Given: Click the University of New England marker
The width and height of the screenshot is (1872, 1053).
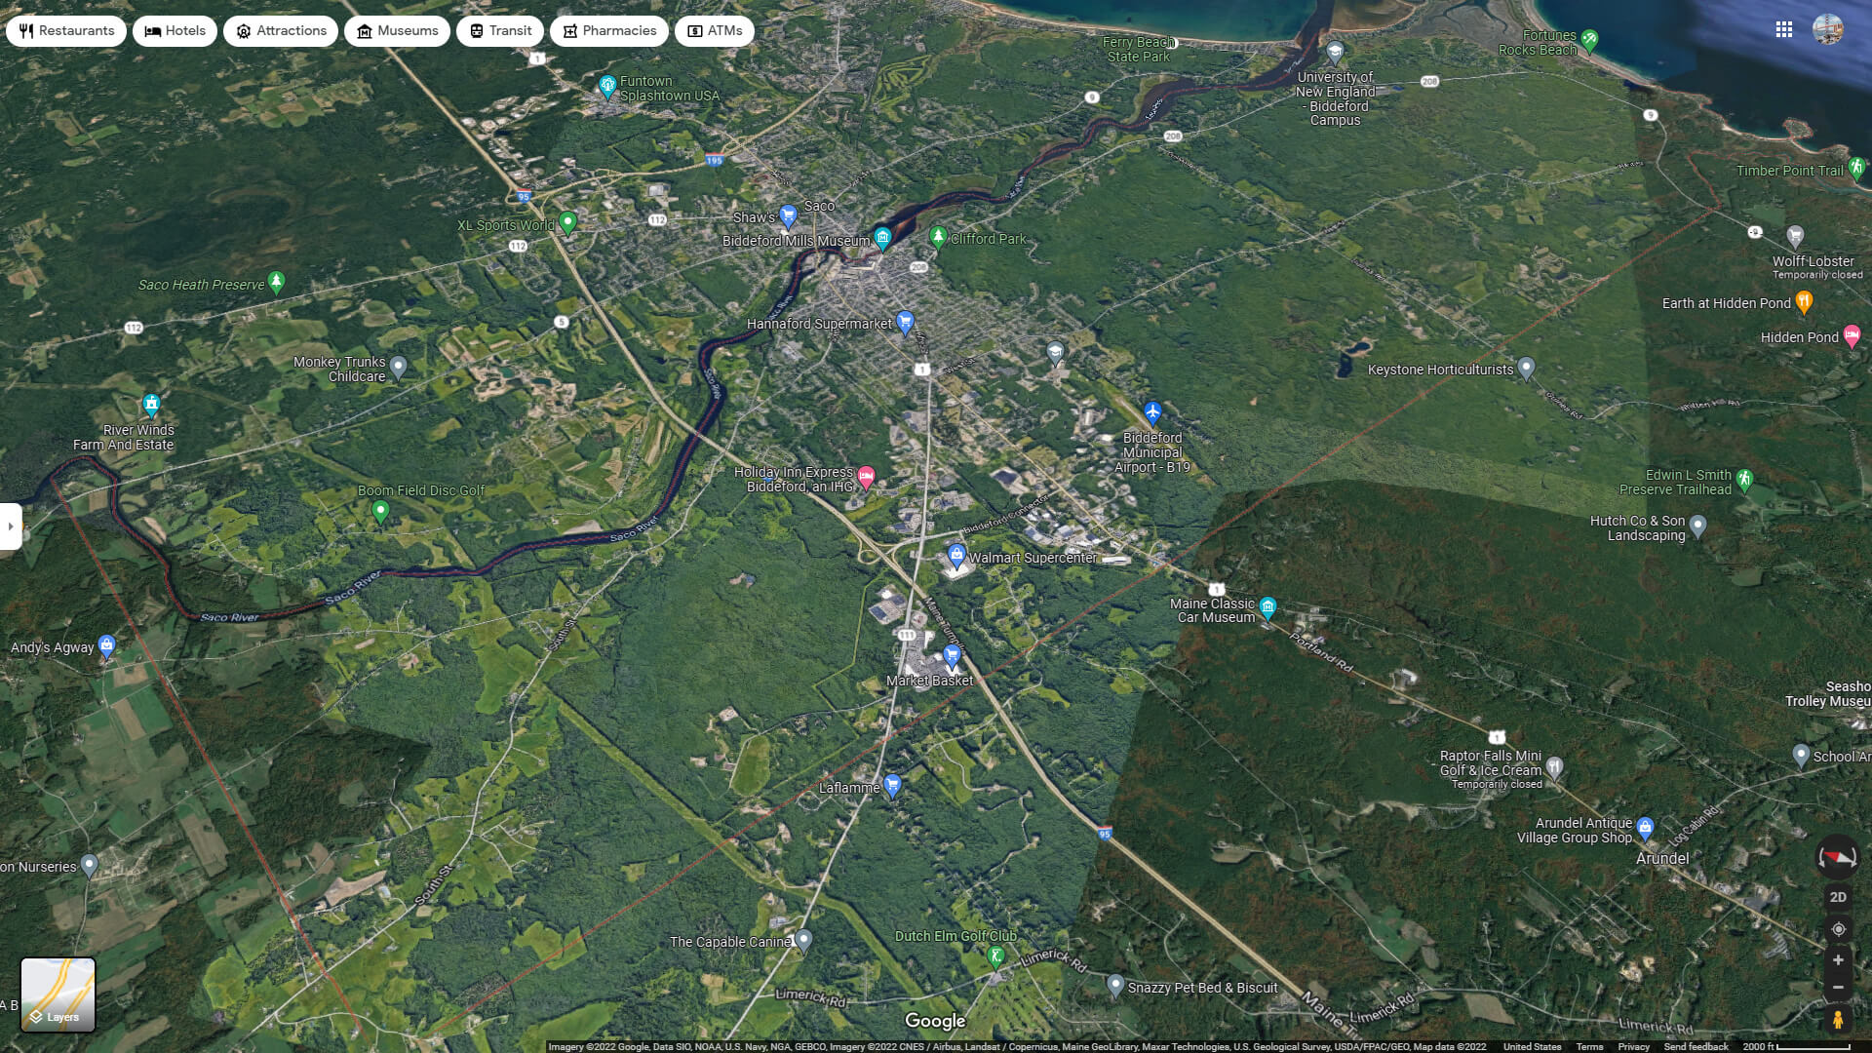Looking at the screenshot, I should (x=1334, y=52).
